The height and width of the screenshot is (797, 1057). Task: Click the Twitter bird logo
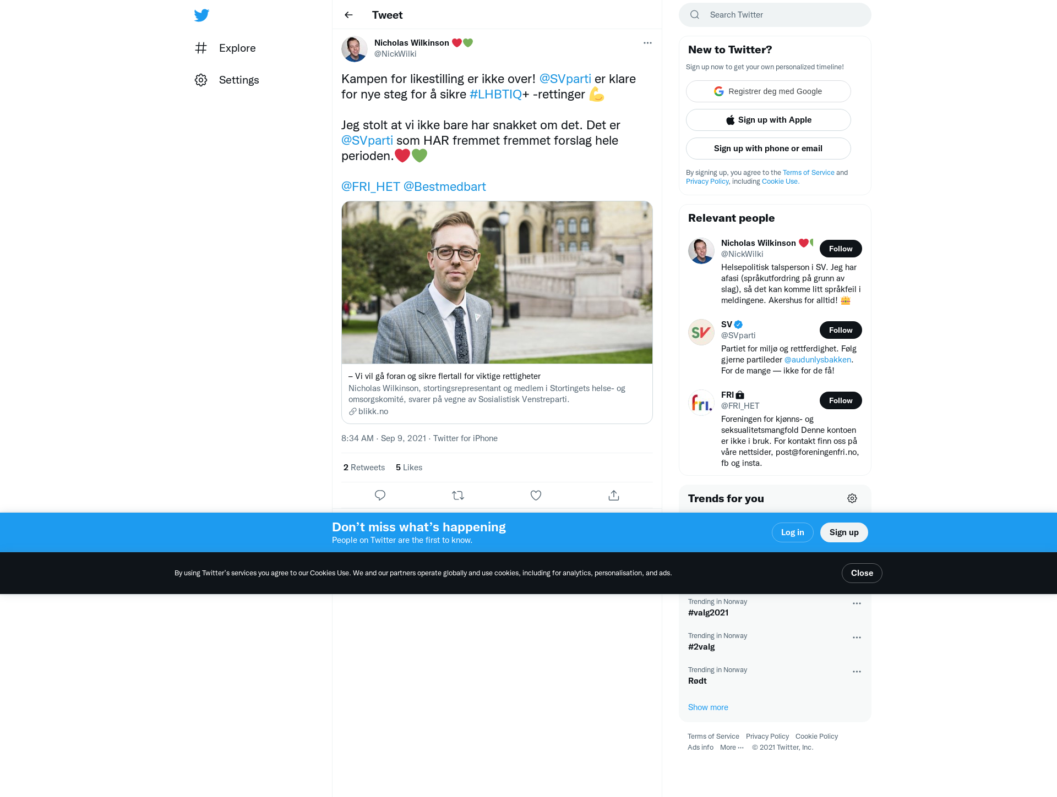201,15
